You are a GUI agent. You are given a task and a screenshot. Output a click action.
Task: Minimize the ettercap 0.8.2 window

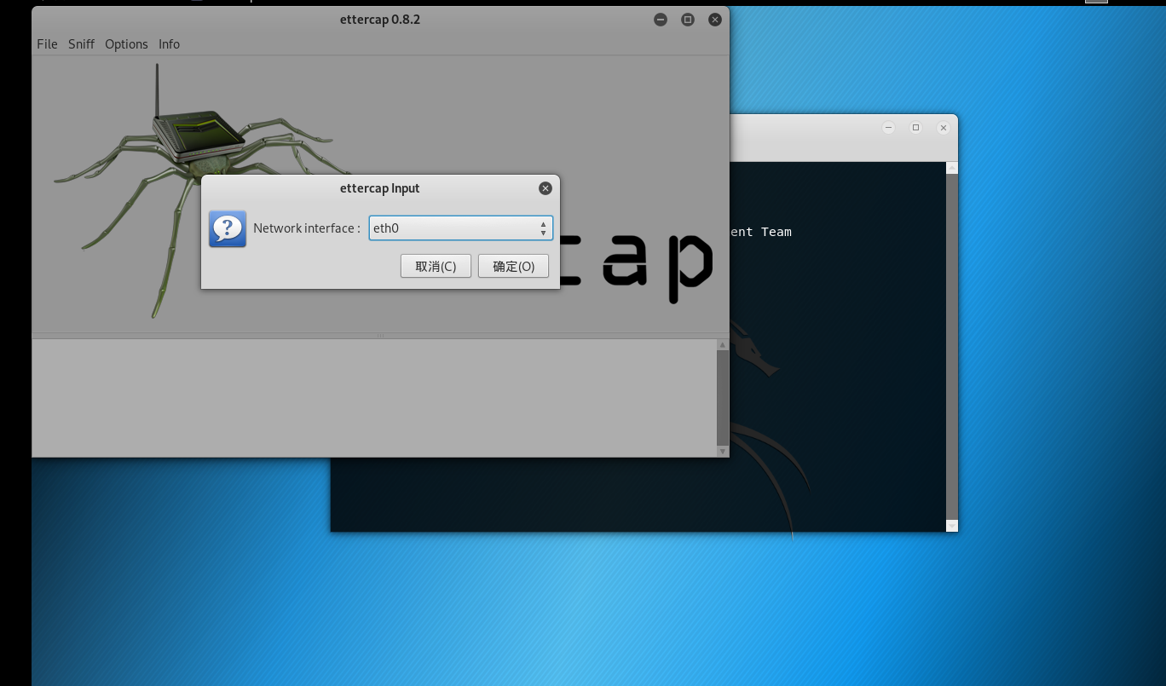pyautogui.click(x=661, y=20)
